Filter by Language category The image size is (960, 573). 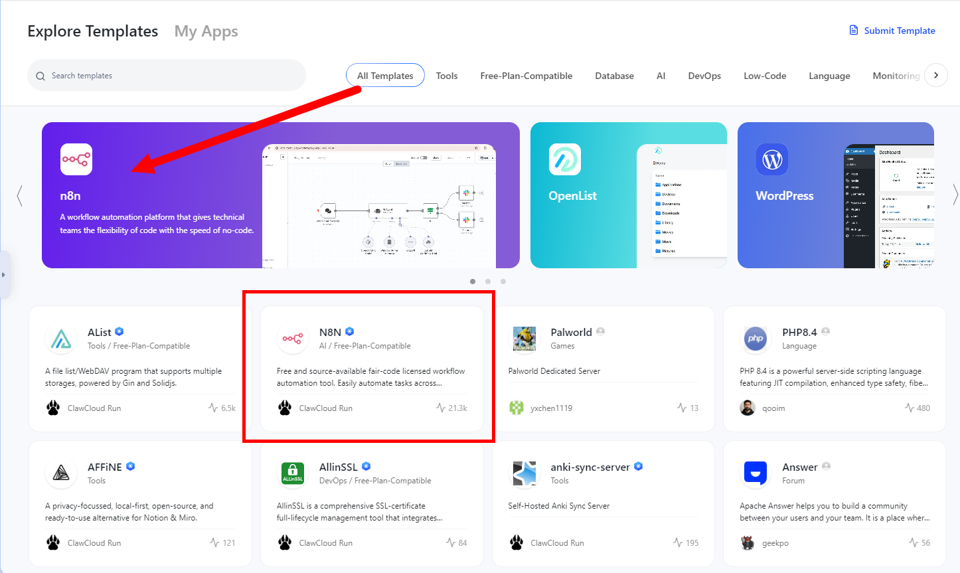click(829, 76)
